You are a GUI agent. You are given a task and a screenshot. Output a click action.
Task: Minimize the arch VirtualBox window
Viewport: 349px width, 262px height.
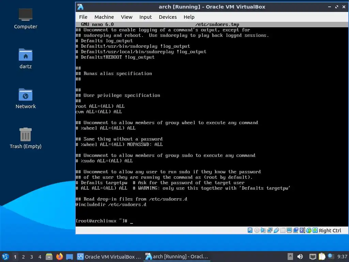[x=330, y=7]
